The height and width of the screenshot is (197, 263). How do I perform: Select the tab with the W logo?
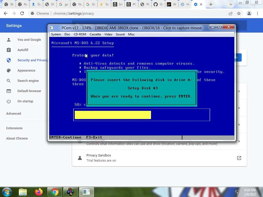172,5
